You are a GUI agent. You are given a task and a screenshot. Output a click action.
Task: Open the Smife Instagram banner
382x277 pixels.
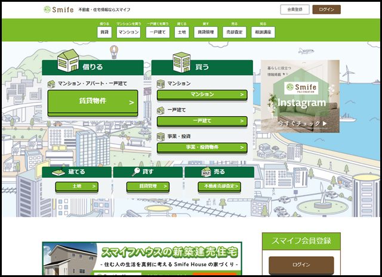[300, 97]
